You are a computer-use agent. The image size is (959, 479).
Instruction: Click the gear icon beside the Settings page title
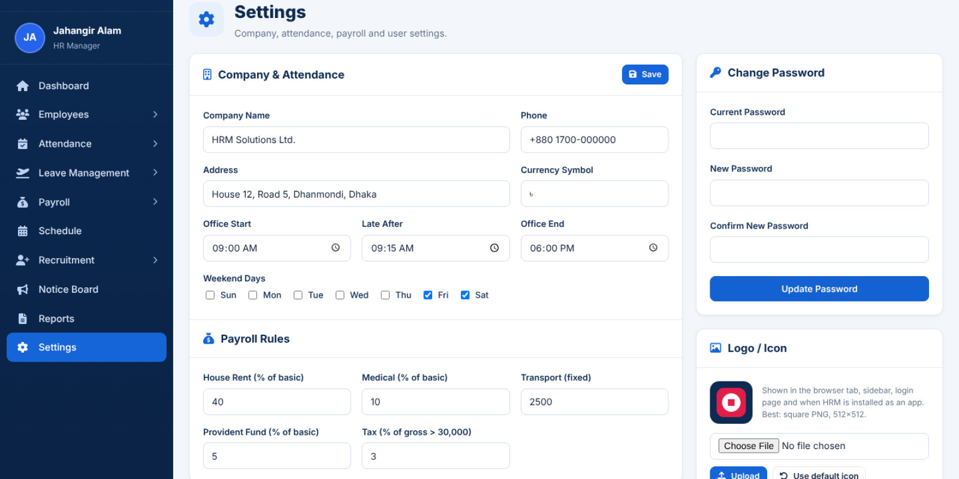click(x=207, y=19)
